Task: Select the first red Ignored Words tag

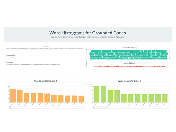Action: pos(95,67)
